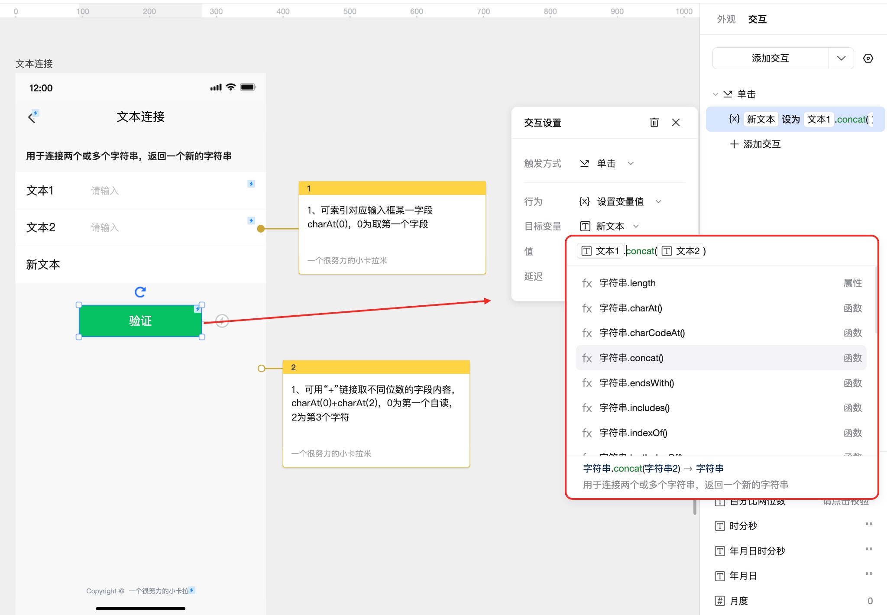The width and height of the screenshot is (887, 615).
Task: Open the 目标变量 新文本 dropdown
Action: point(636,226)
